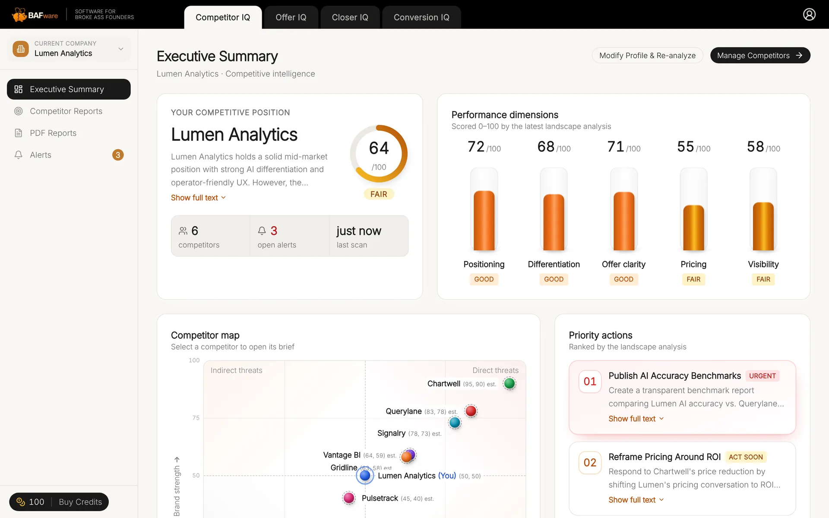
Task: Switch to the Offer IQ tab
Action: click(x=291, y=17)
